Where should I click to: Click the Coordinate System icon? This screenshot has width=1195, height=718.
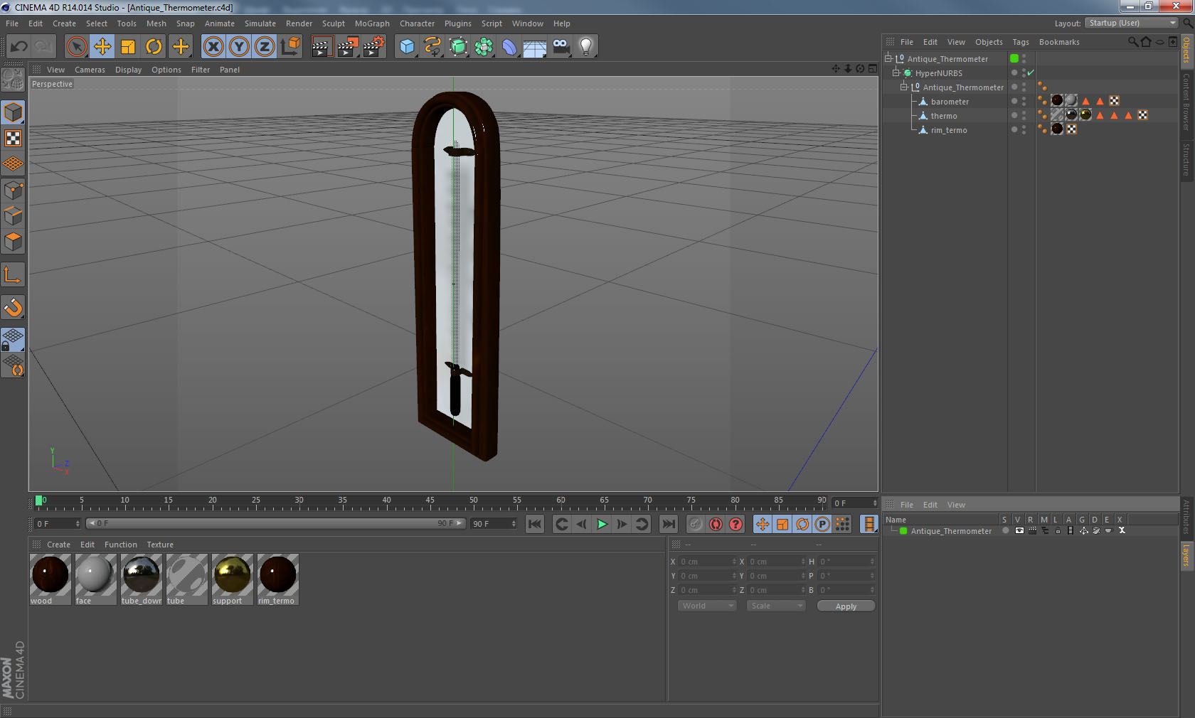coord(290,47)
